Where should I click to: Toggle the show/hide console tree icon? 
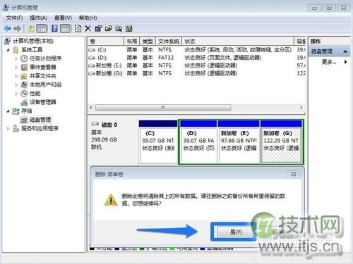click(x=42, y=29)
